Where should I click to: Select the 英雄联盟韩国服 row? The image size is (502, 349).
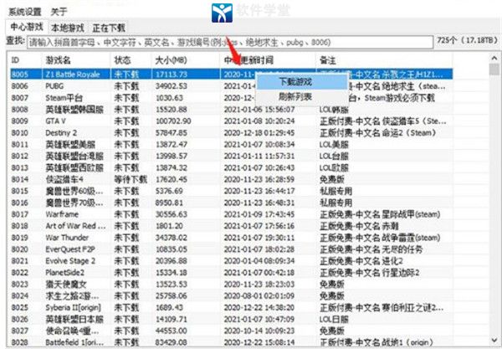[231, 110]
